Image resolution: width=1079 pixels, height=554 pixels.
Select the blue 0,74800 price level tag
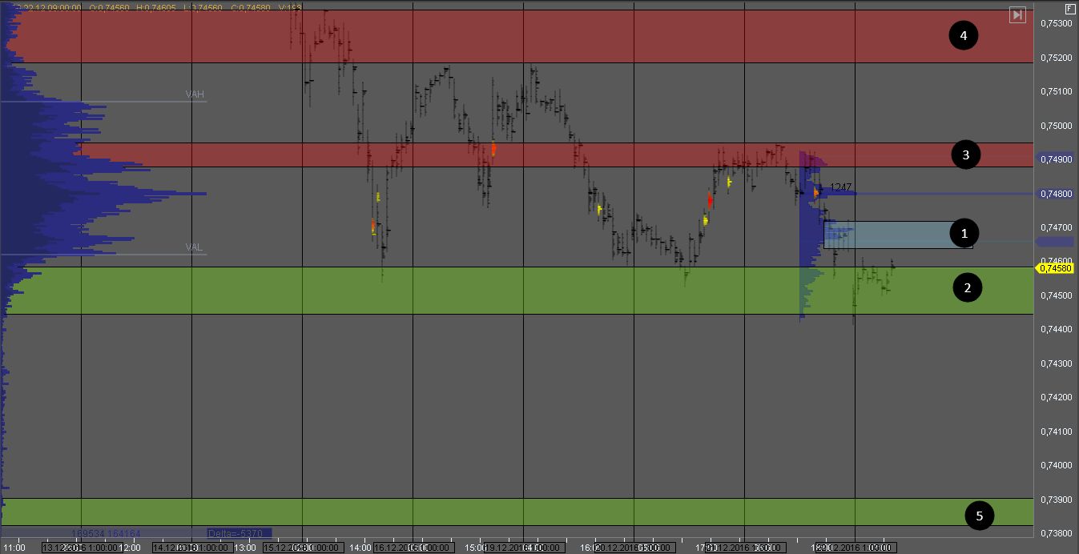[1056, 193]
